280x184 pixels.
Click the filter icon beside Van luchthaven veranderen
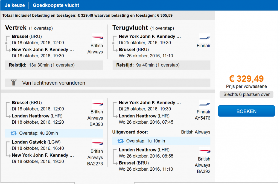[14, 82]
